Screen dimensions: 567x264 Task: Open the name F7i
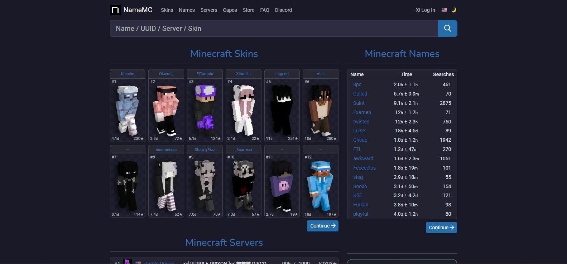click(356, 149)
